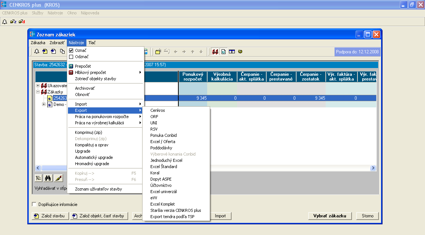Click the Výrobná kalkulácia column header

tap(222, 76)
